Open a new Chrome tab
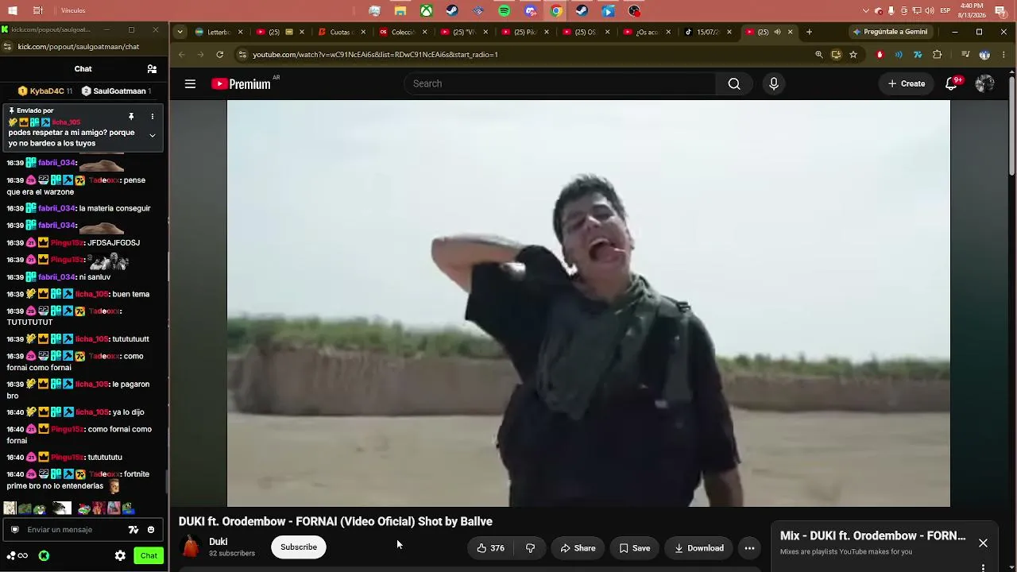Image resolution: width=1017 pixels, height=572 pixels. [x=809, y=32]
